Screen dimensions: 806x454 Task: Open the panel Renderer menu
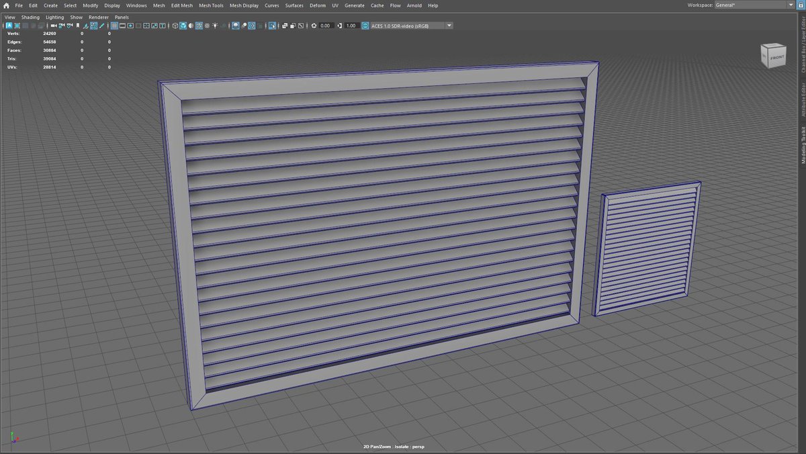pyautogui.click(x=99, y=17)
